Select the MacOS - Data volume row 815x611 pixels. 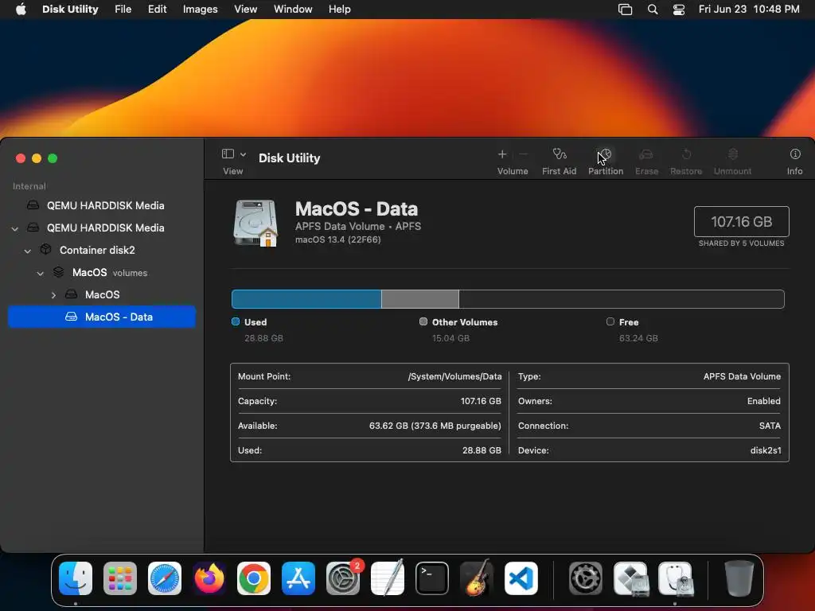[102, 317]
